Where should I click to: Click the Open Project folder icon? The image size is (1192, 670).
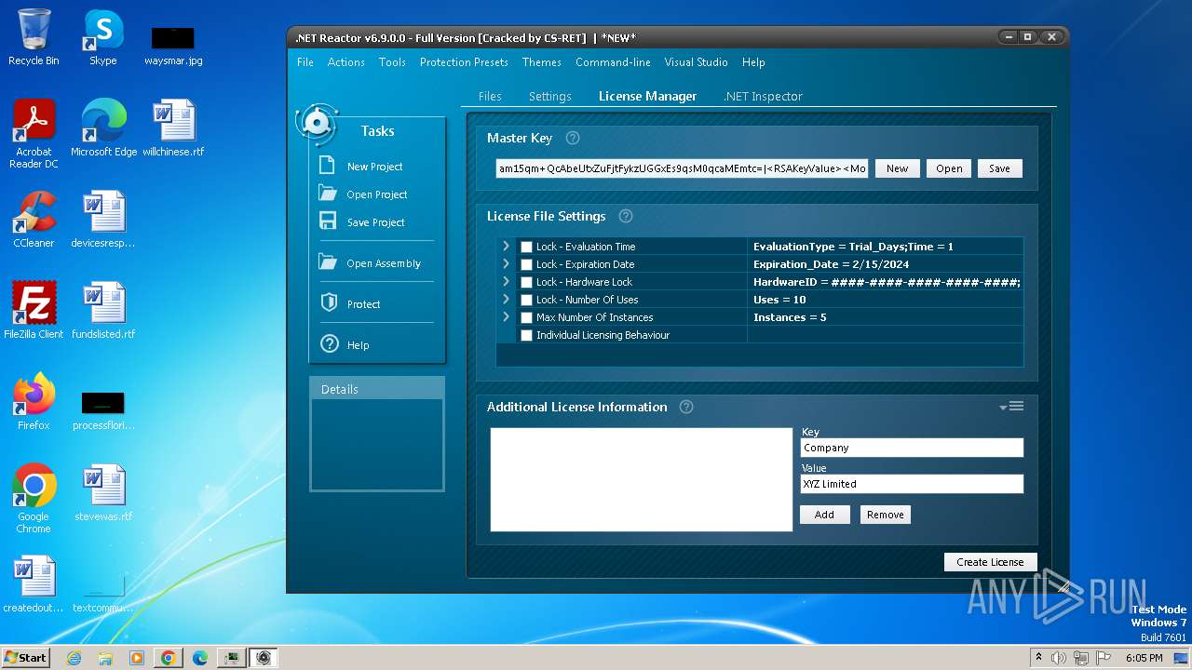[x=327, y=194]
